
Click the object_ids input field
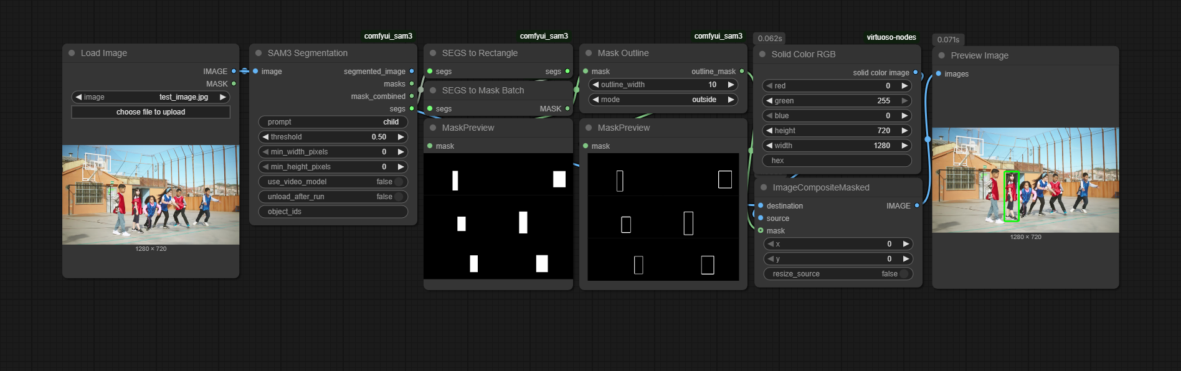pos(333,212)
